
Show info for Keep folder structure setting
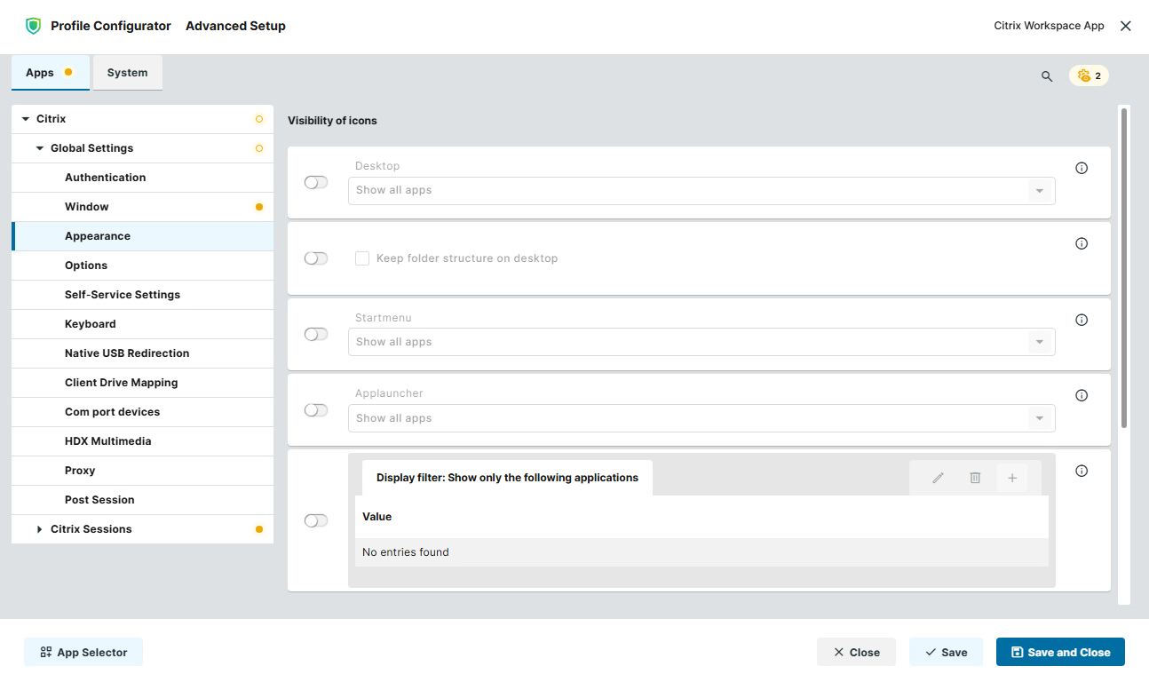coord(1082,243)
